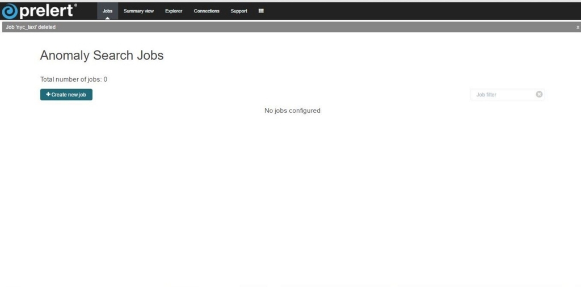
Task: Dismiss the 'nyc_taxi' deleted notification
Action: click(578, 27)
